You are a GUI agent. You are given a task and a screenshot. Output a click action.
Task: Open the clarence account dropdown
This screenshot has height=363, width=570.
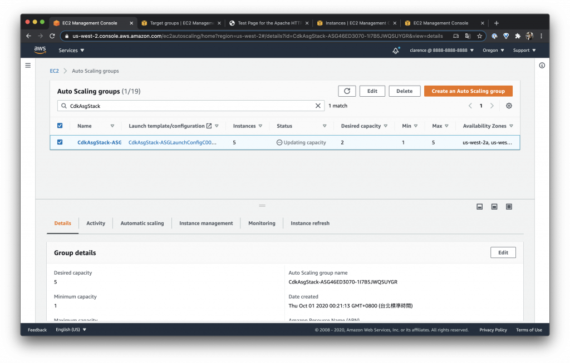pos(441,51)
